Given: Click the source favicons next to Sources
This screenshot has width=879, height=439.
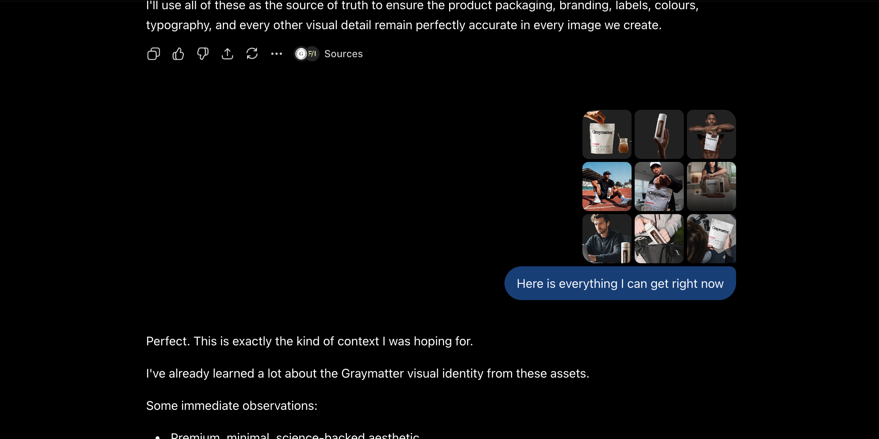Looking at the screenshot, I should pos(306,54).
